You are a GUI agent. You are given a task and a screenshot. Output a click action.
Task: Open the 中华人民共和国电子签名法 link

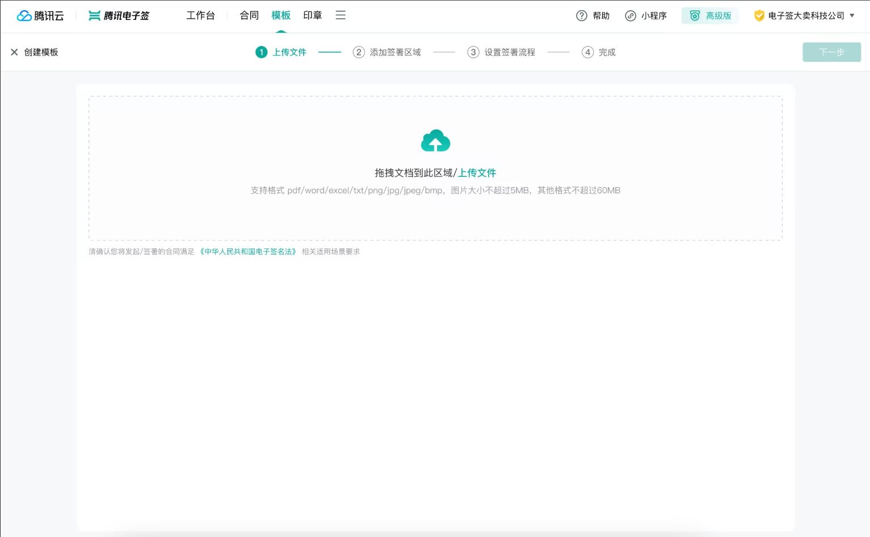coord(248,251)
